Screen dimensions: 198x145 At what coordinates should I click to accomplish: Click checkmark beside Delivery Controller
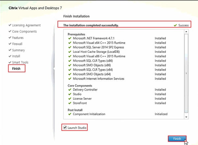70,90
